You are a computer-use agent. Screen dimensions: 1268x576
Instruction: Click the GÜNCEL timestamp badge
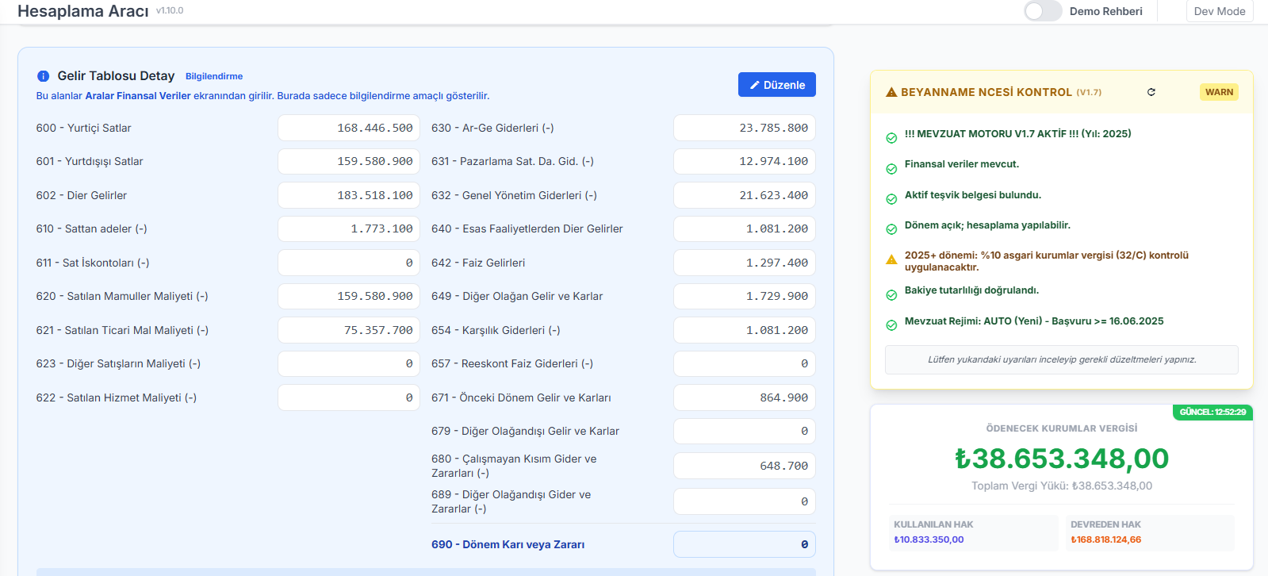(x=1212, y=412)
